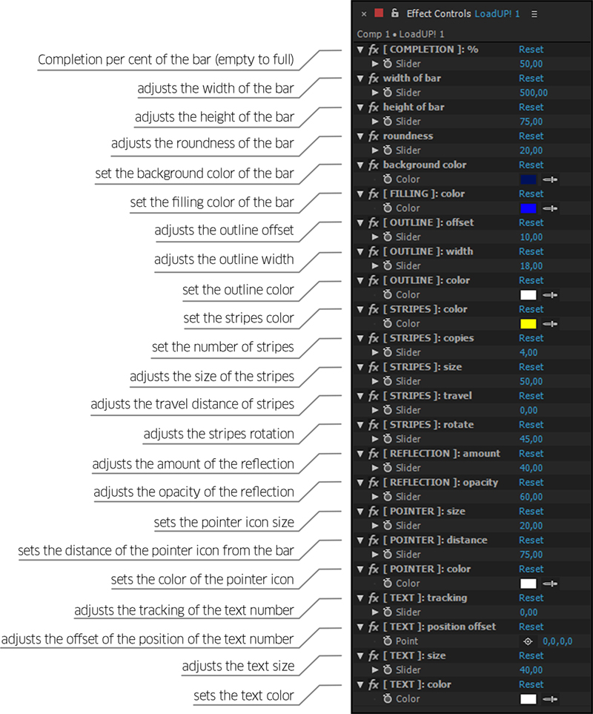Open the STRIPES yellow color swatch
Image resolution: width=593 pixels, height=714 pixels.
(528, 324)
